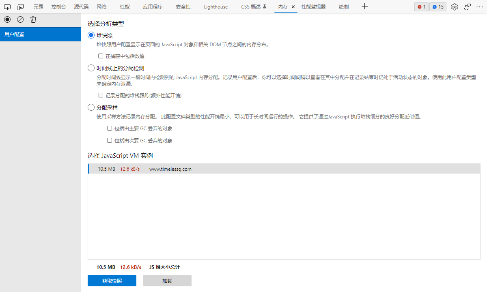Switch to 应用程序 tab
Viewport: 487px width, 292px height.
(x=153, y=7)
